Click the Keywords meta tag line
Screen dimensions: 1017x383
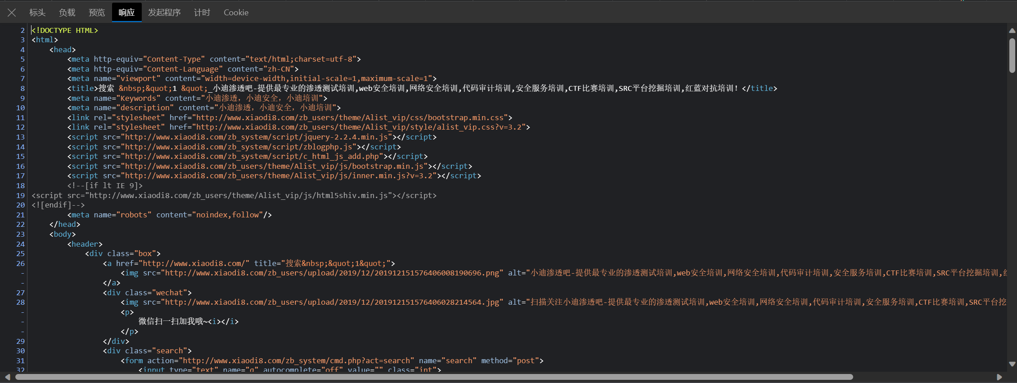tap(198, 98)
